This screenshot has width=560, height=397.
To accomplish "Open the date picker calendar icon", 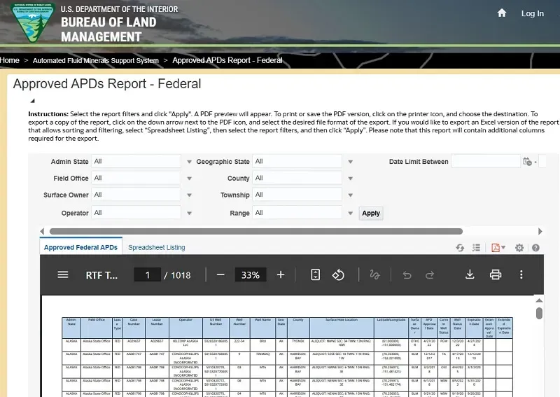I will click(x=527, y=162).
